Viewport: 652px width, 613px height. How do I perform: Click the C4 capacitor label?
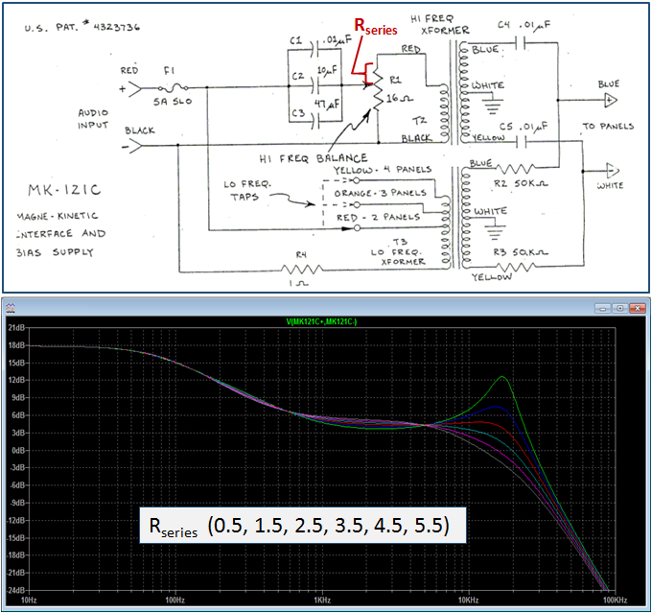coord(504,25)
